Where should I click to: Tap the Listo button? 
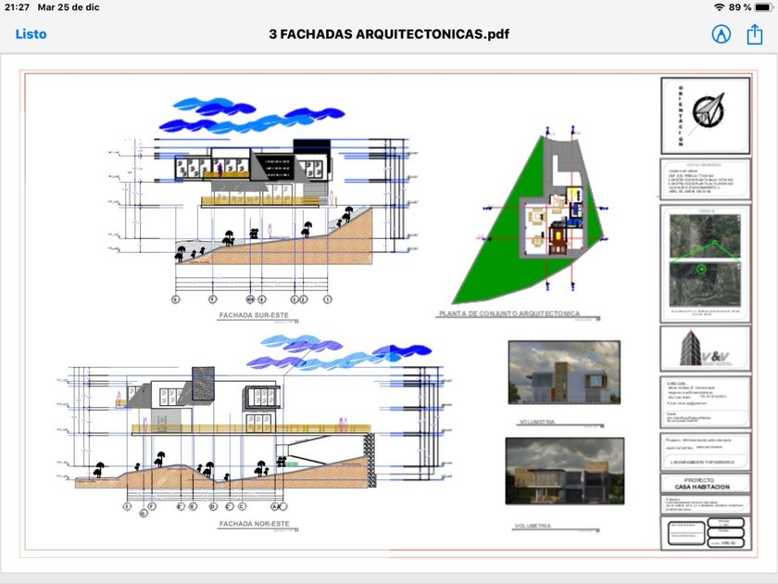coord(31,34)
